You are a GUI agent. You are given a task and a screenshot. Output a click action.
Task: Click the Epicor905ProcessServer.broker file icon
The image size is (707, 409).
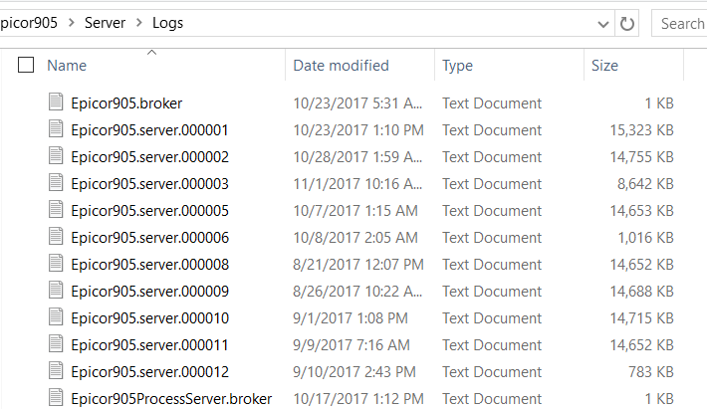(x=56, y=397)
